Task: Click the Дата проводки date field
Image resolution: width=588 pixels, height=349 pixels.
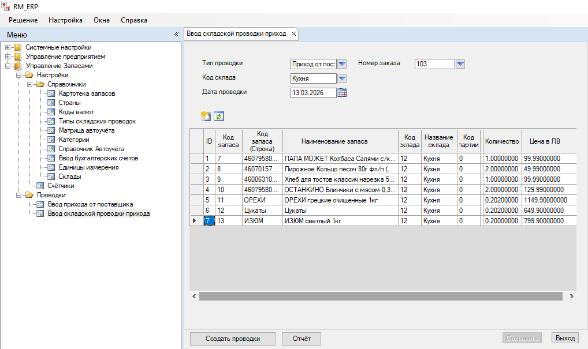Action: [x=312, y=93]
